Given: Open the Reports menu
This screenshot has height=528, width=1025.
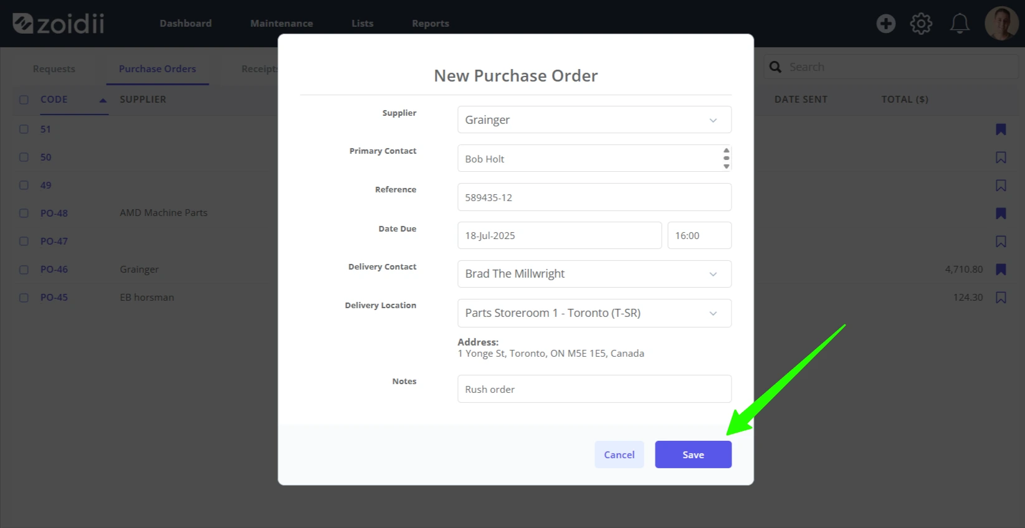Looking at the screenshot, I should [x=431, y=24].
